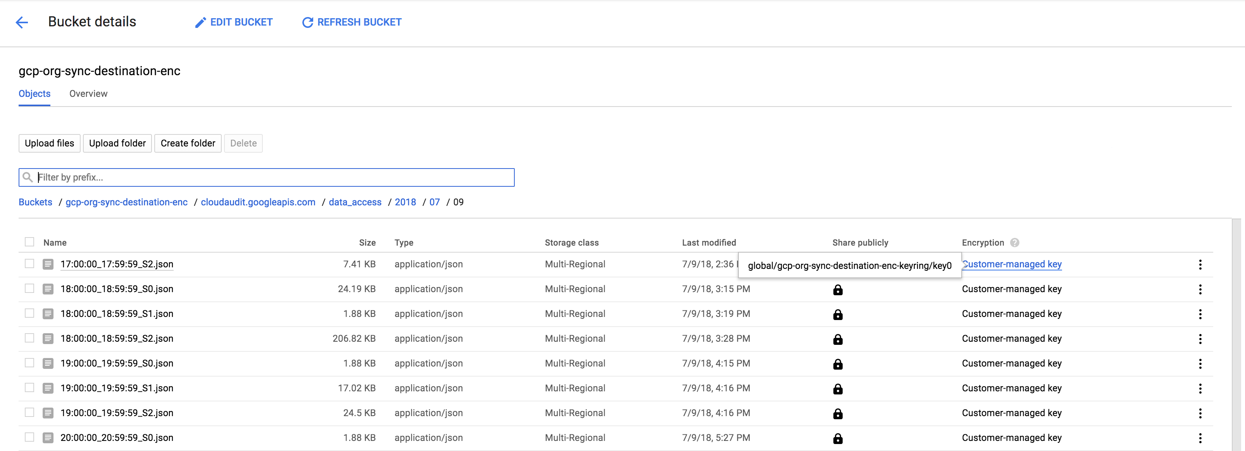The image size is (1245, 451).
Task: Click the Upload files button
Action: [x=49, y=143]
